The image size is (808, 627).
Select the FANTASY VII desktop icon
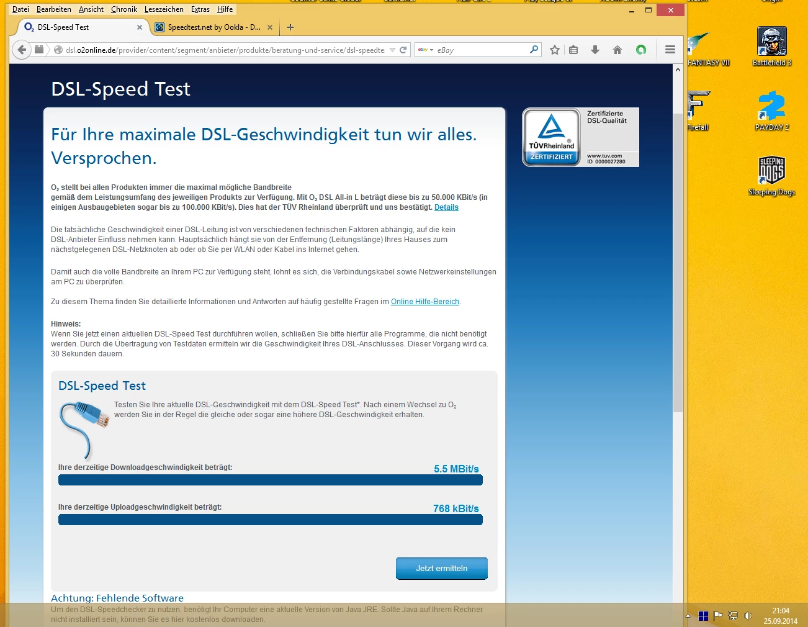pyautogui.click(x=708, y=48)
